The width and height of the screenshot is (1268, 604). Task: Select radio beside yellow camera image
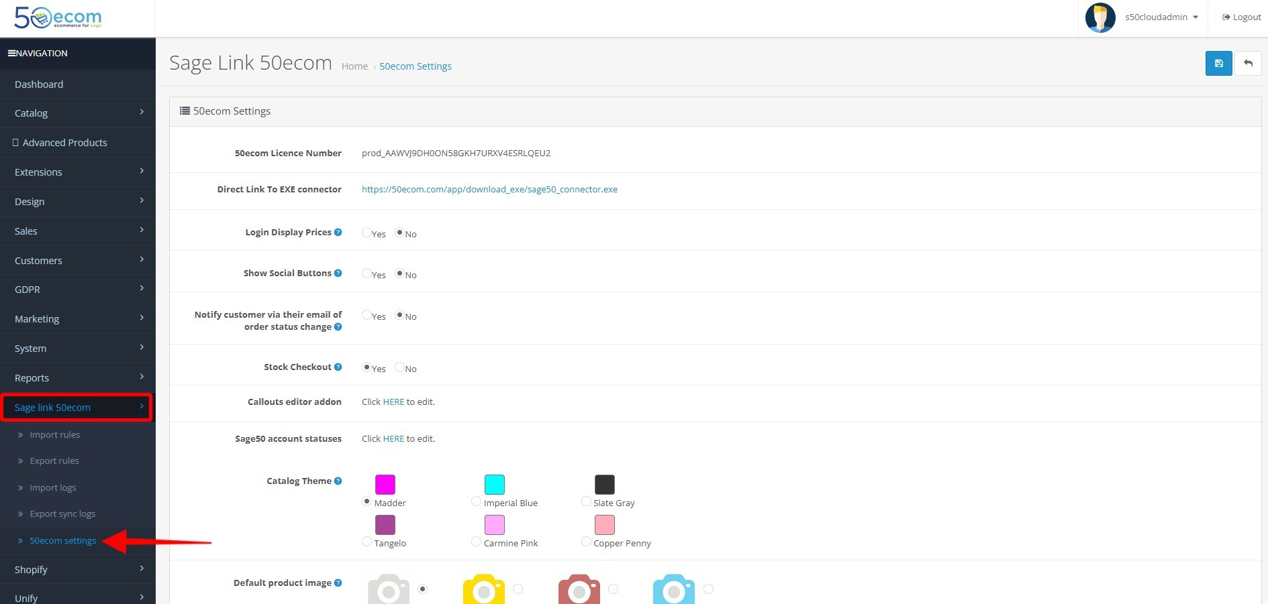coord(518,589)
